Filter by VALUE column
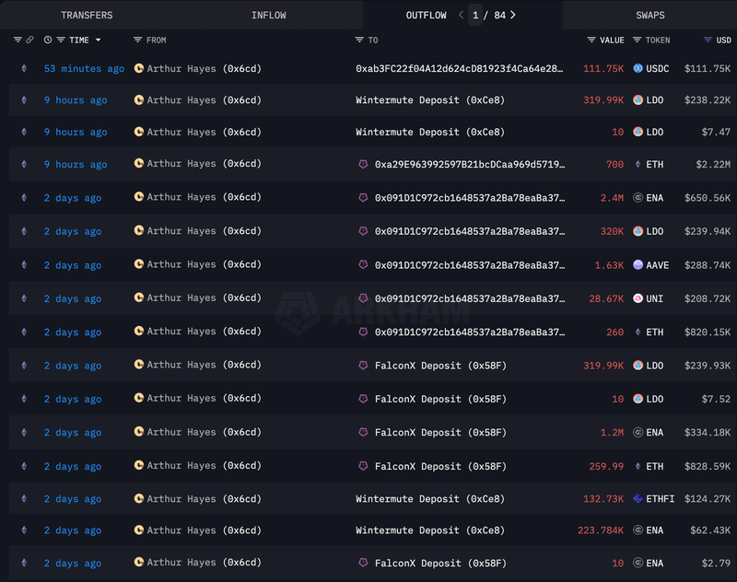 (x=591, y=41)
